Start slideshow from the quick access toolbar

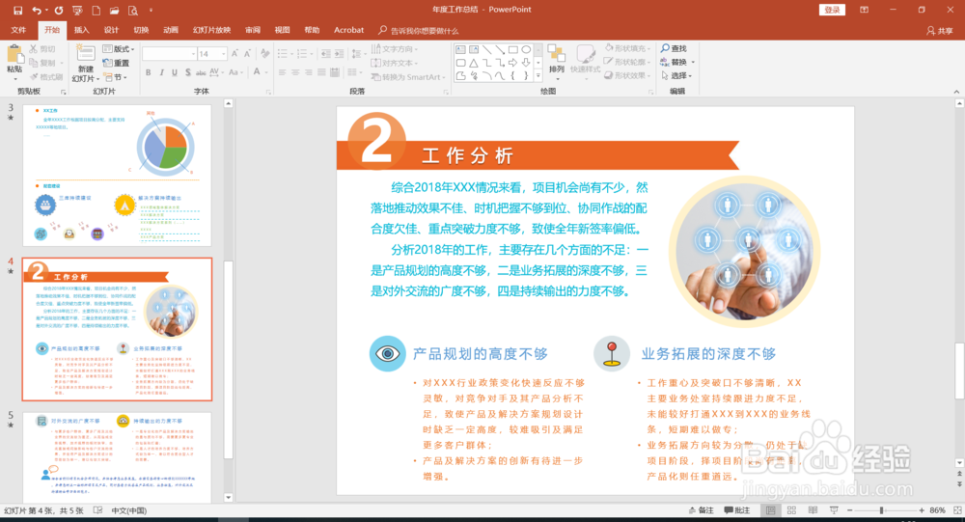pos(77,10)
